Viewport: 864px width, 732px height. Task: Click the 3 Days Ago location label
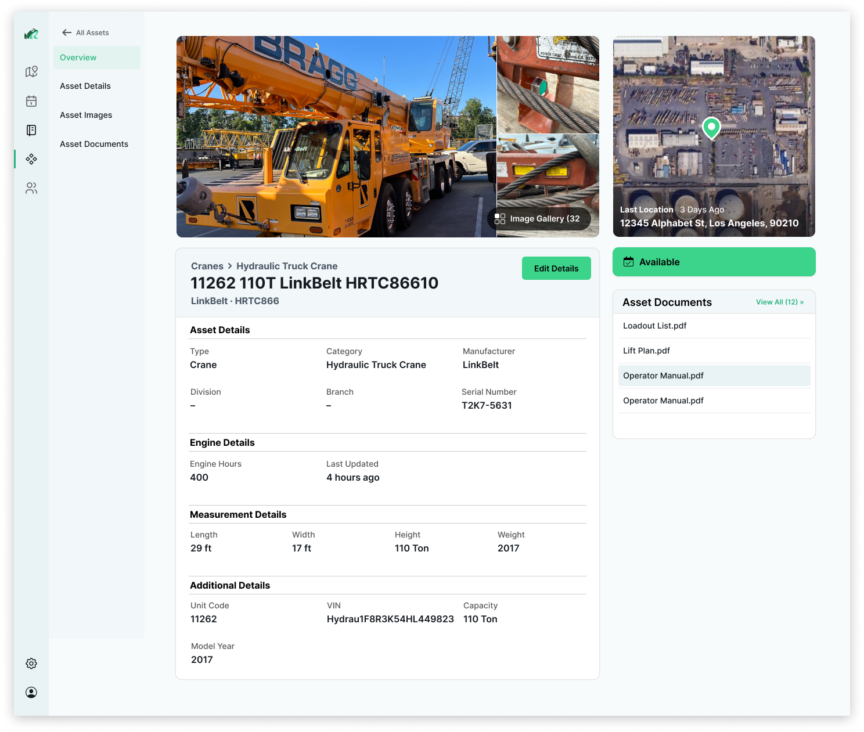pos(702,210)
